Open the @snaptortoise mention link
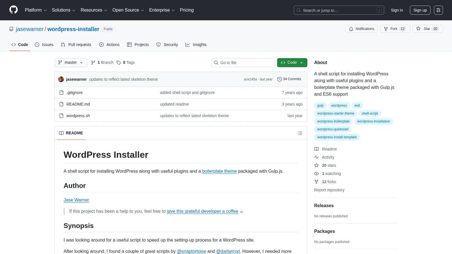This screenshot has width=452, height=254. pyautogui.click(x=192, y=251)
